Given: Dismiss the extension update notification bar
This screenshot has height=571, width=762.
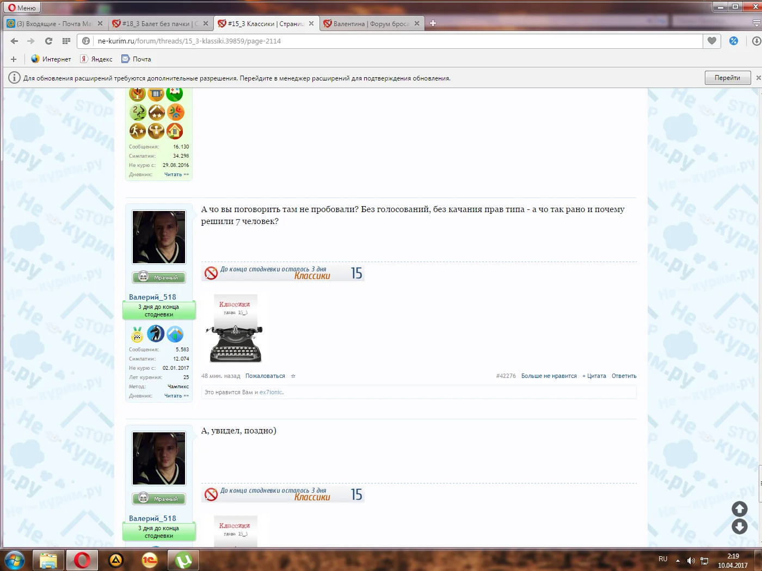Looking at the screenshot, I should pos(758,78).
